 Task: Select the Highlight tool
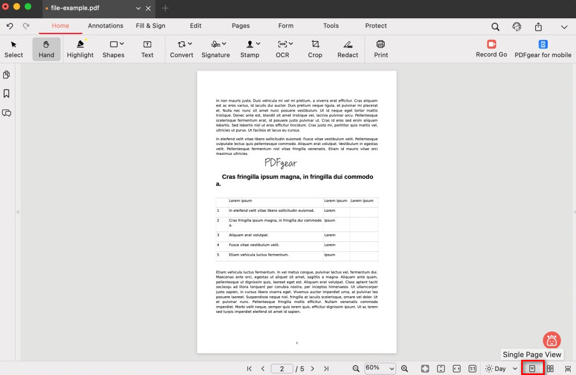(x=80, y=49)
